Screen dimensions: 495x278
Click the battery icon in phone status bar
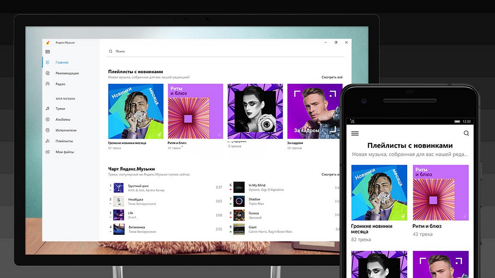click(x=457, y=121)
